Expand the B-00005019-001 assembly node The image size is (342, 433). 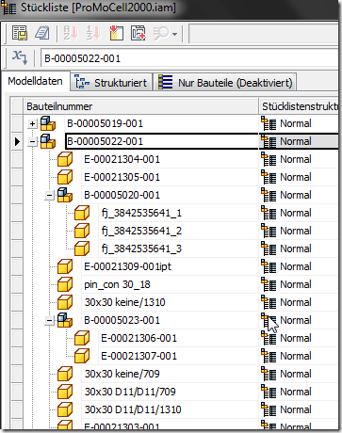[32, 124]
